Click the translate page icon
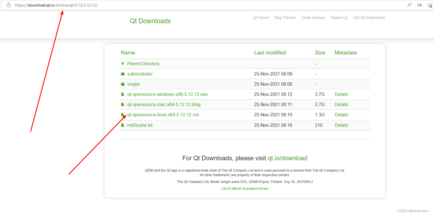The height and width of the screenshot is (215, 434). tap(420, 5)
